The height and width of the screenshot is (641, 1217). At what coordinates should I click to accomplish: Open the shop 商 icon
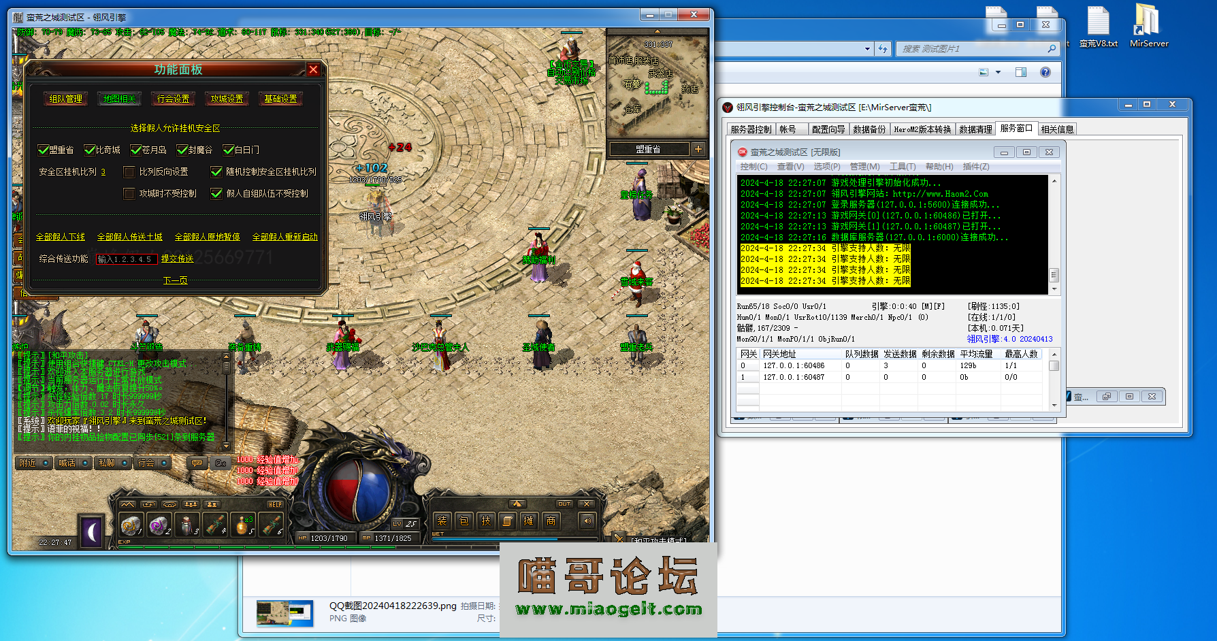click(x=551, y=521)
